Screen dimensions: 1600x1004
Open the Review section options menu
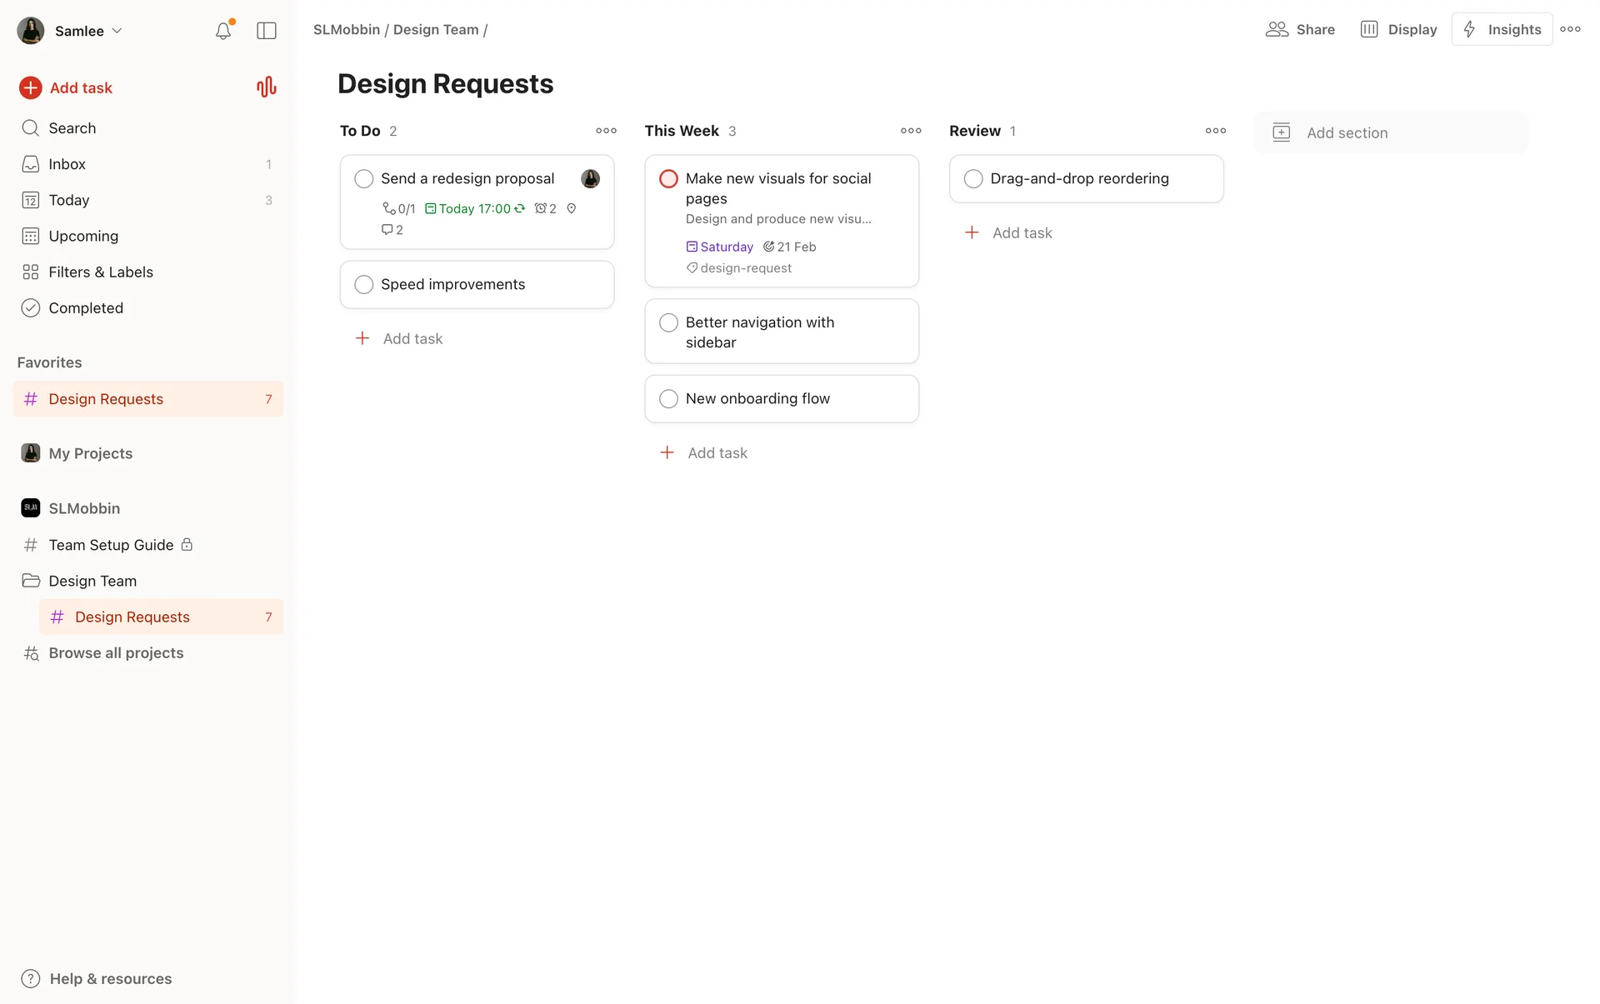pos(1215,131)
